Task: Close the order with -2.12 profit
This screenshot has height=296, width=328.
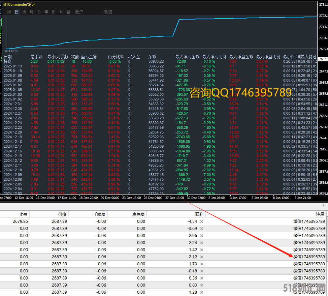Action: coord(202,257)
